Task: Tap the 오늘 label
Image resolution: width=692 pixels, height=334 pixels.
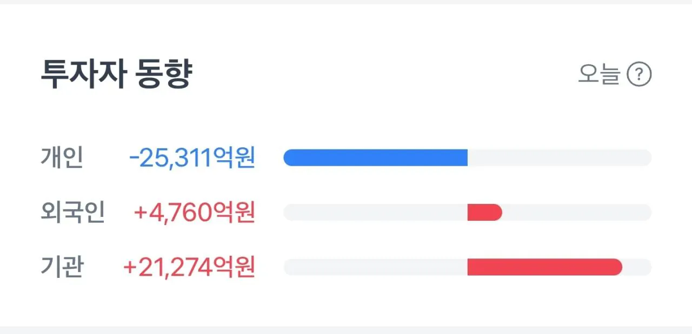Action: click(x=599, y=74)
